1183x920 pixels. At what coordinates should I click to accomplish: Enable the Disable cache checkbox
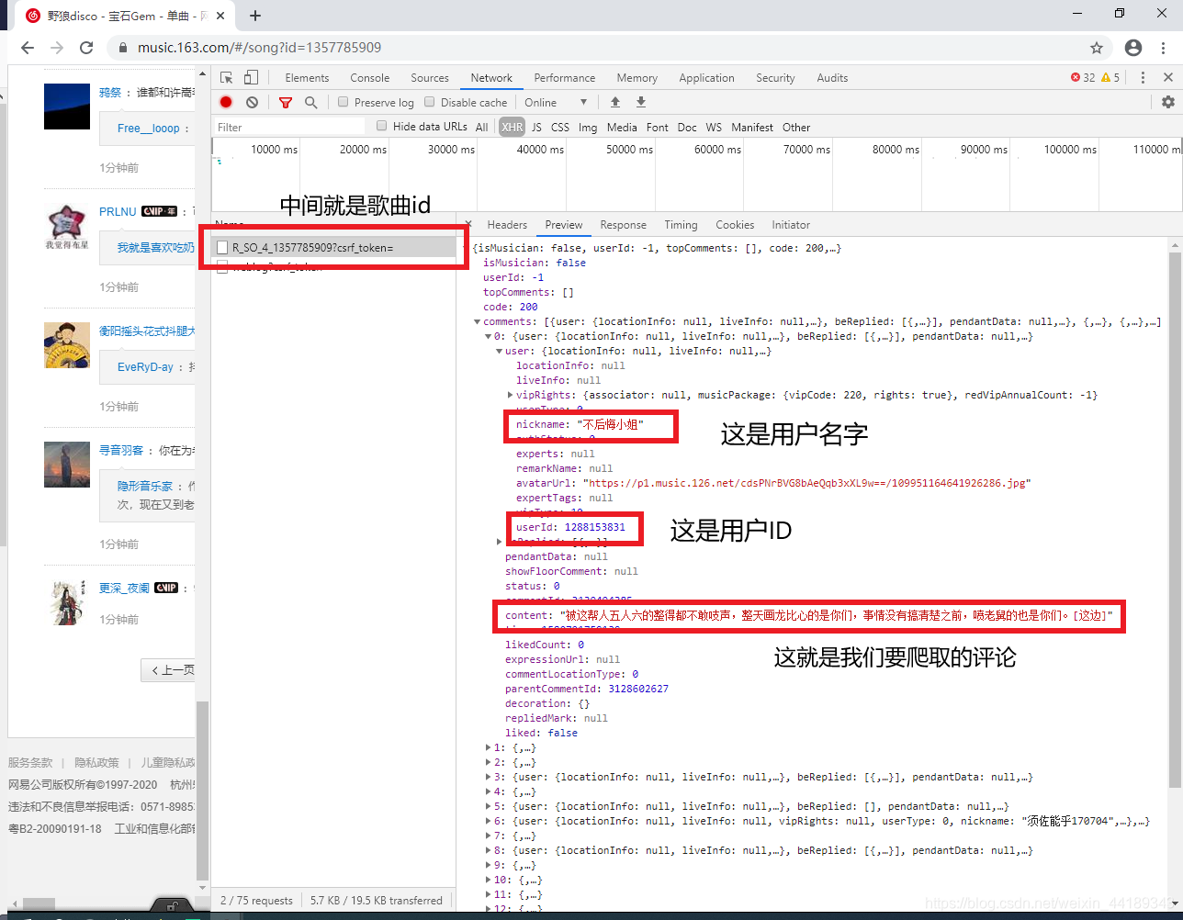430,102
